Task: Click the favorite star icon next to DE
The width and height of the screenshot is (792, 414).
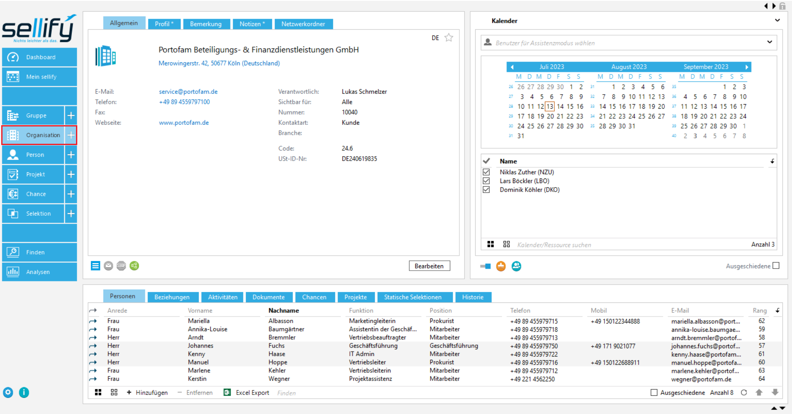Action: pyautogui.click(x=449, y=38)
